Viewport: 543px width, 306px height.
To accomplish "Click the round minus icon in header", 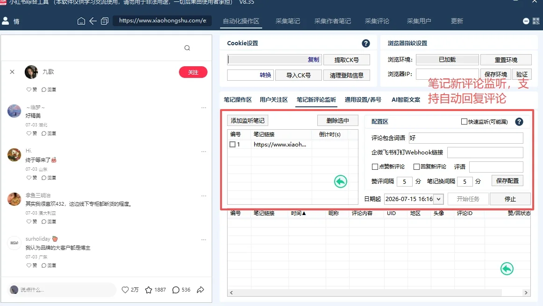I will tap(526, 21).
